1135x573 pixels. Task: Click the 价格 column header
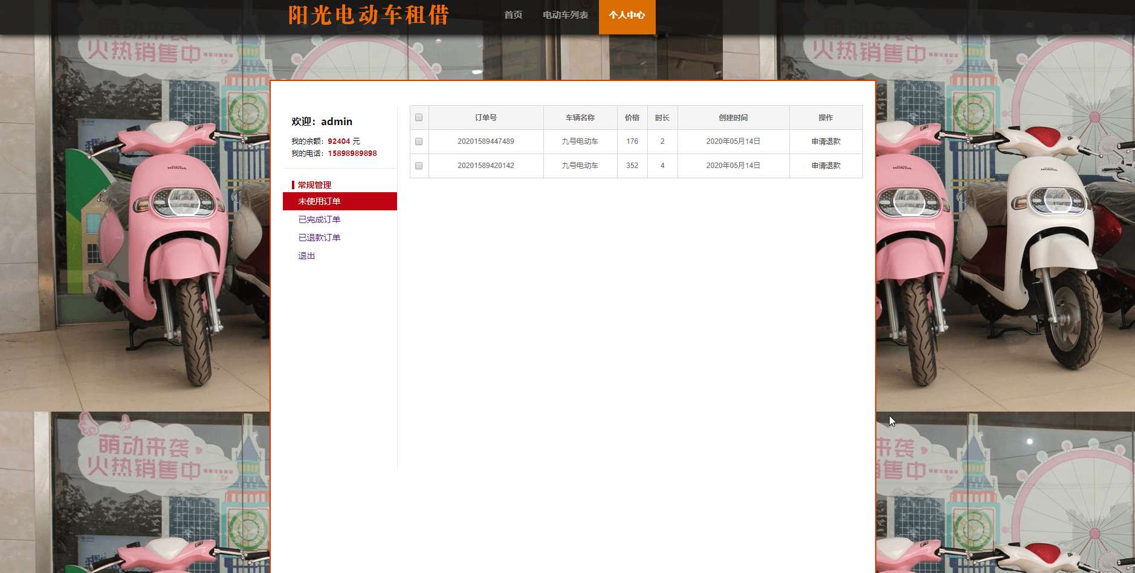coord(632,118)
